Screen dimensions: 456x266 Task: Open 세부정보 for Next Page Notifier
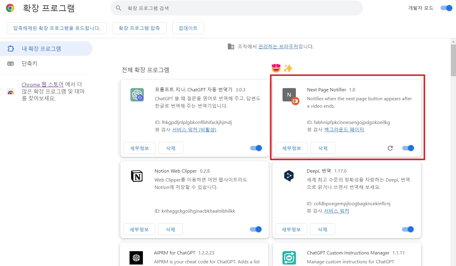(x=292, y=148)
